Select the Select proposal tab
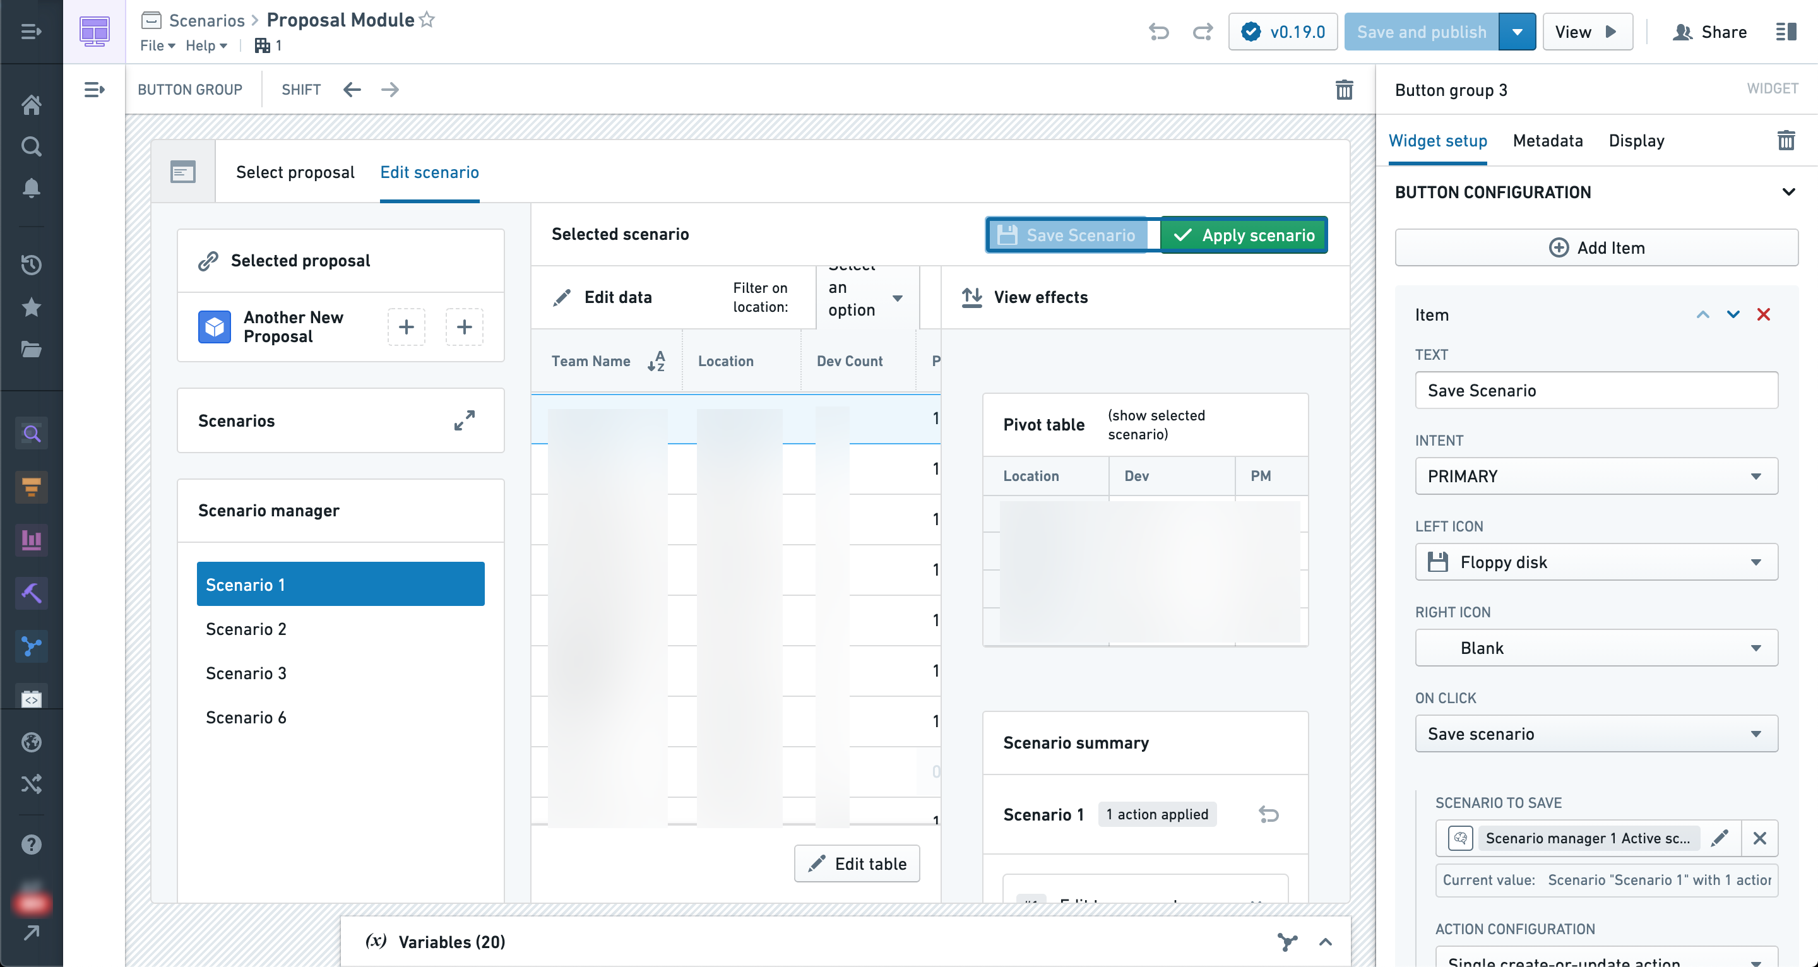Viewport: 1818px width, 967px height. 294,171
